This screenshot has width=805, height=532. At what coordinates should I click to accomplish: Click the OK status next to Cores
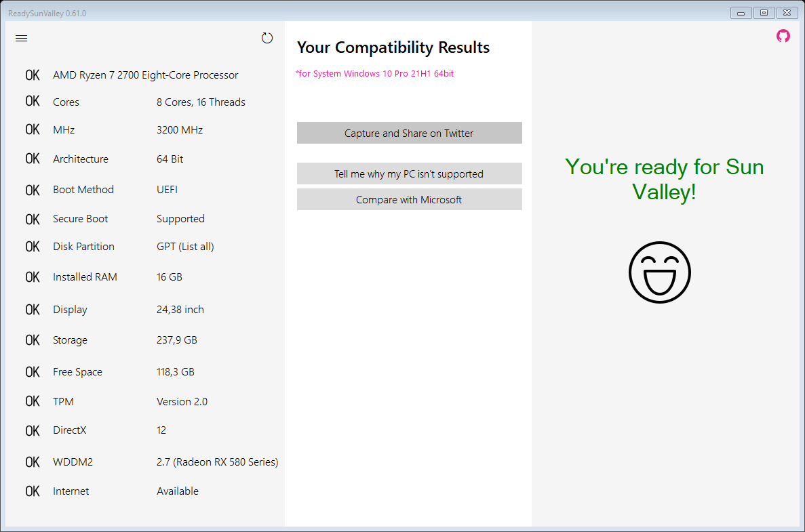click(x=33, y=101)
